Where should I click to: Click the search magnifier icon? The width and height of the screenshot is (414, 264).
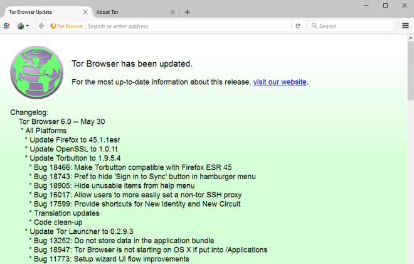click(314, 26)
